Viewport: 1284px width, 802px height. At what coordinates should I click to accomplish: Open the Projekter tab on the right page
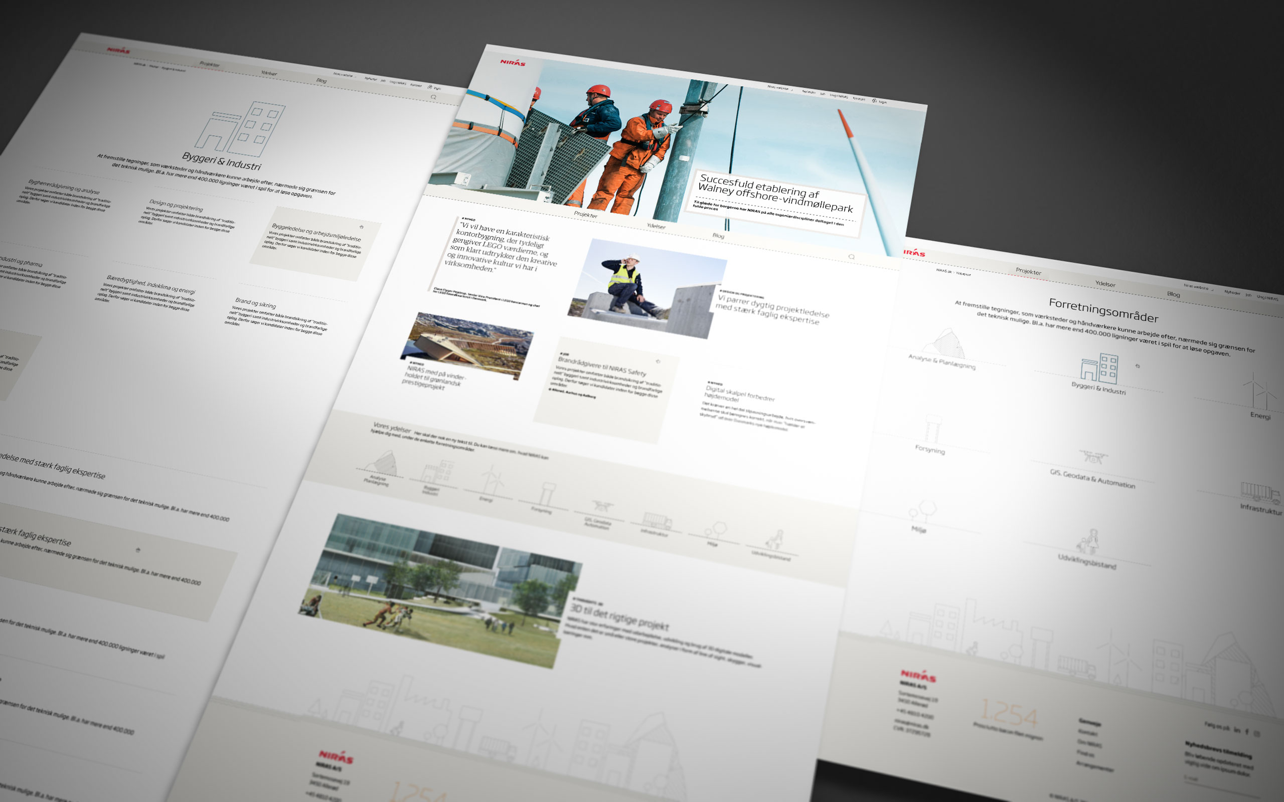(1028, 271)
